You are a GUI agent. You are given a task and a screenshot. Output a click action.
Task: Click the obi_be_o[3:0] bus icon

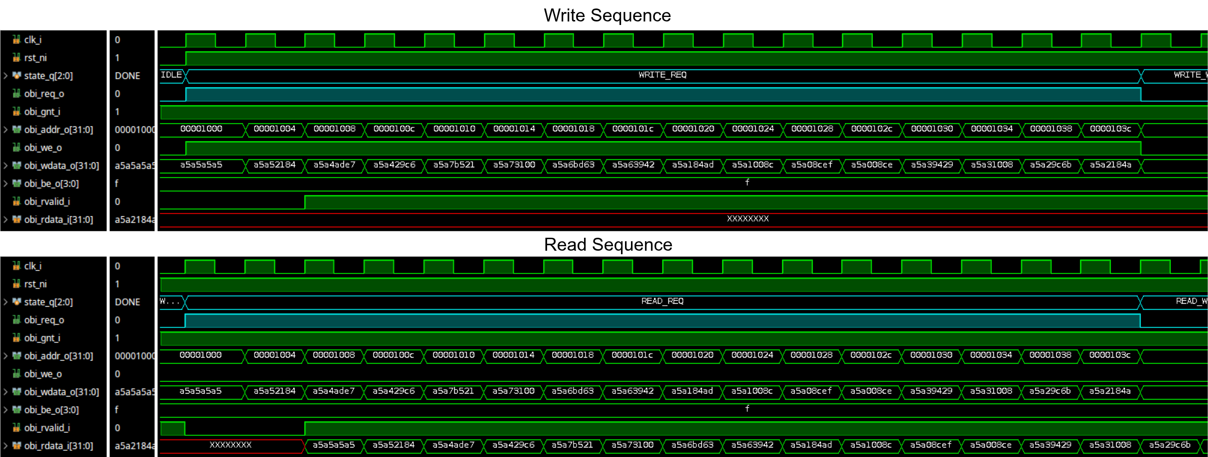[x=16, y=183]
